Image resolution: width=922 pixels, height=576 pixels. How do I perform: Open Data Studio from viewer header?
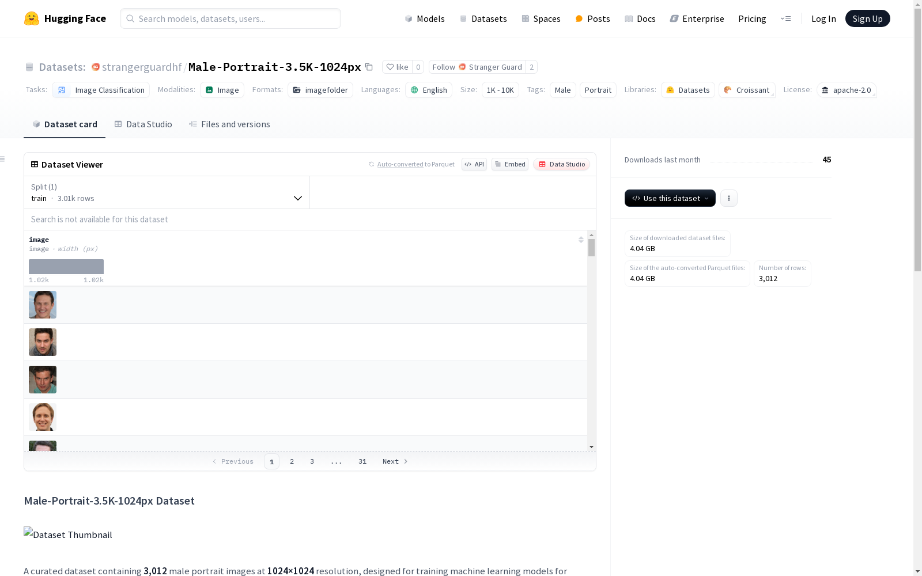tap(561, 164)
